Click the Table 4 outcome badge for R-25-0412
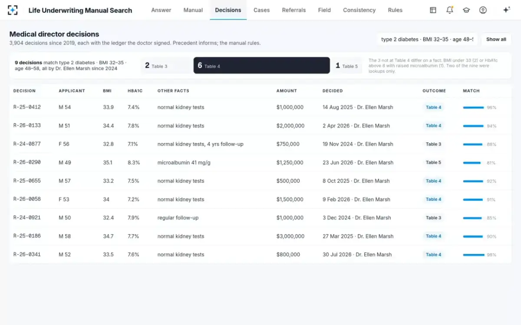The image size is (521, 325). pos(433,107)
